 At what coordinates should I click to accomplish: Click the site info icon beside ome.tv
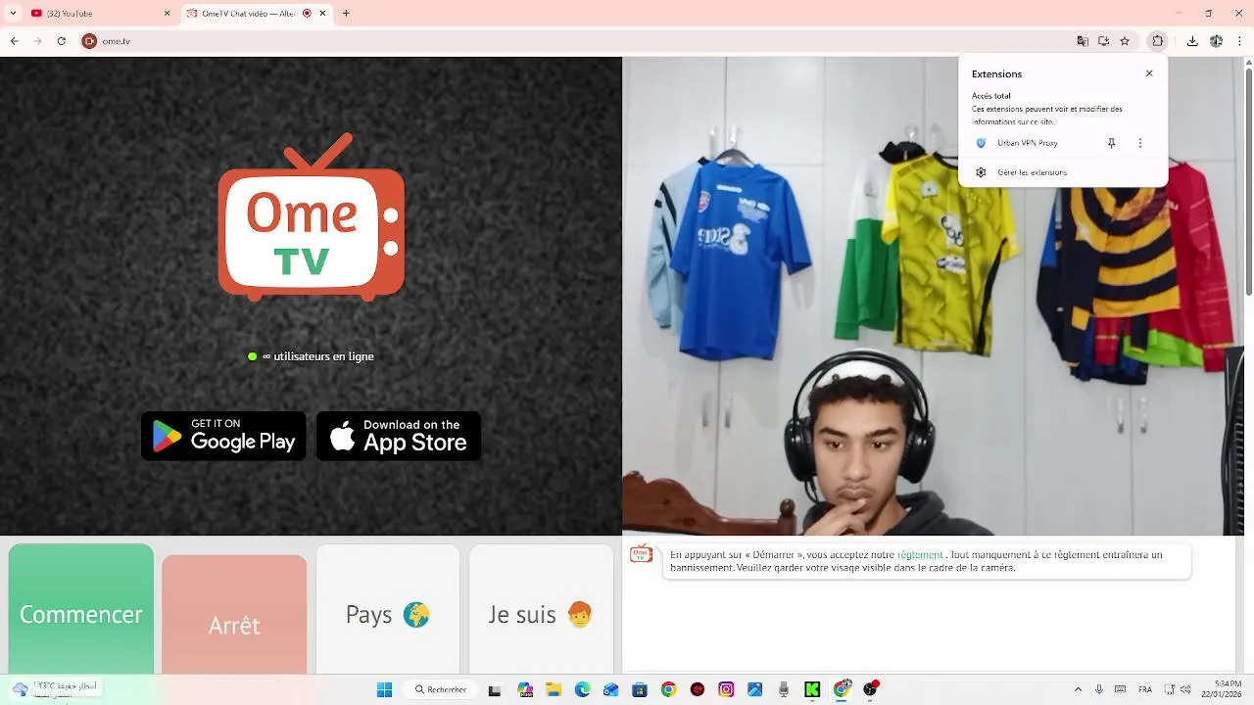pos(89,41)
